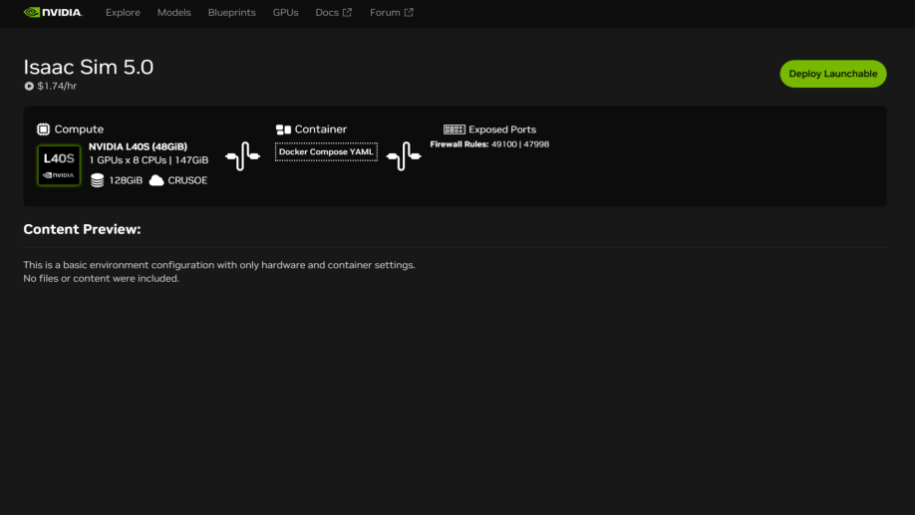
Task: Click the Exposed Ports icon
Action: (454, 129)
